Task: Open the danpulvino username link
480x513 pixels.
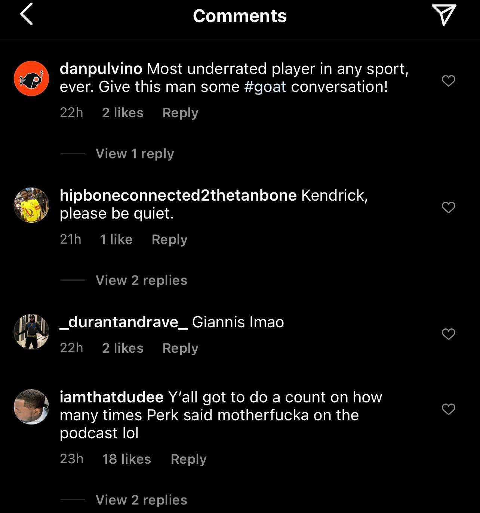Action: [x=101, y=69]
